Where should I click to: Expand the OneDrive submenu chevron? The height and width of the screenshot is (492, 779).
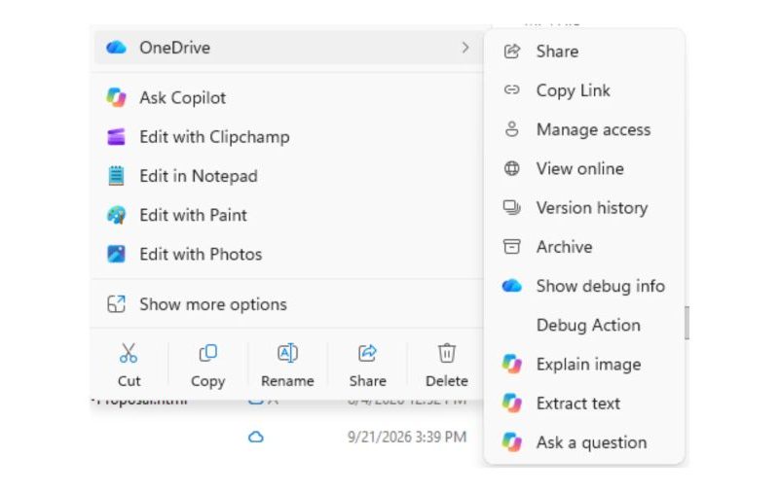[x=465, y=48]
